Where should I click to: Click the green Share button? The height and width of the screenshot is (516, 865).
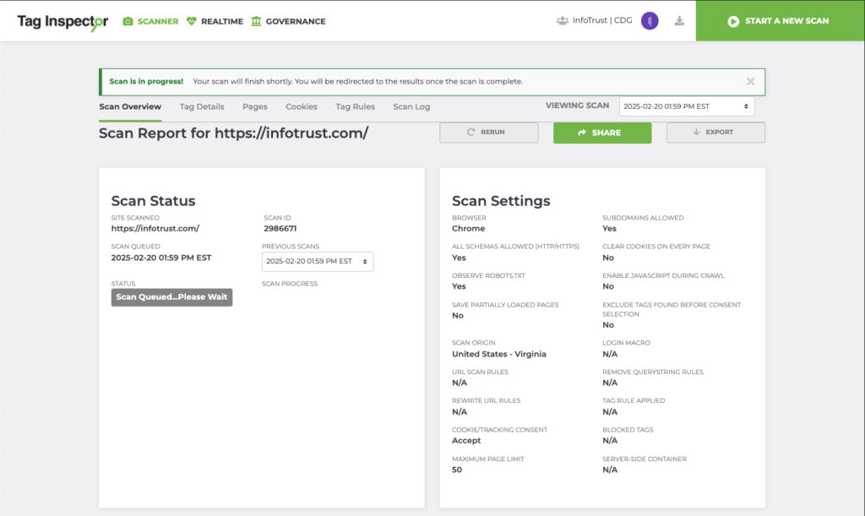coord(602,133)
